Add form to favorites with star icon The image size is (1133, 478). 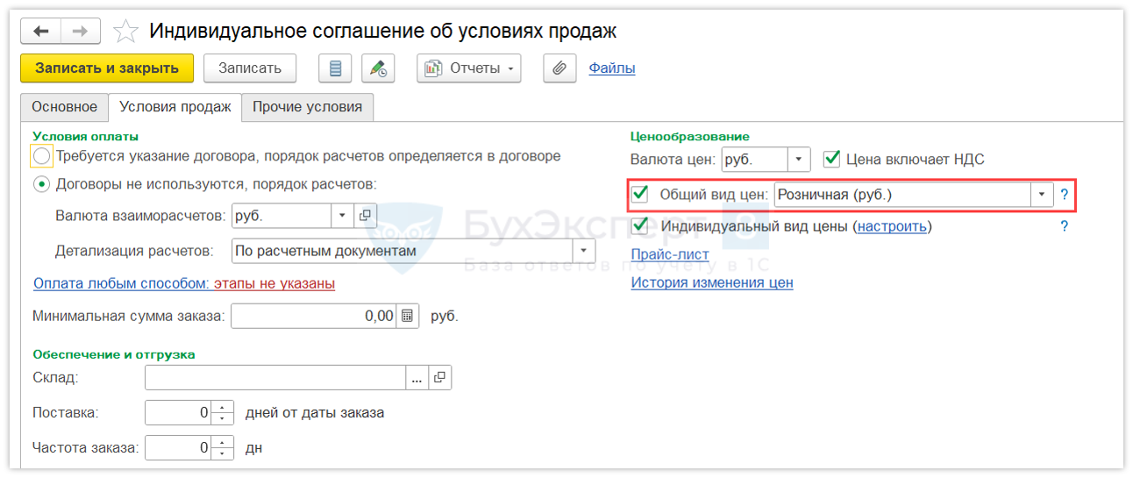click(126, 32)
